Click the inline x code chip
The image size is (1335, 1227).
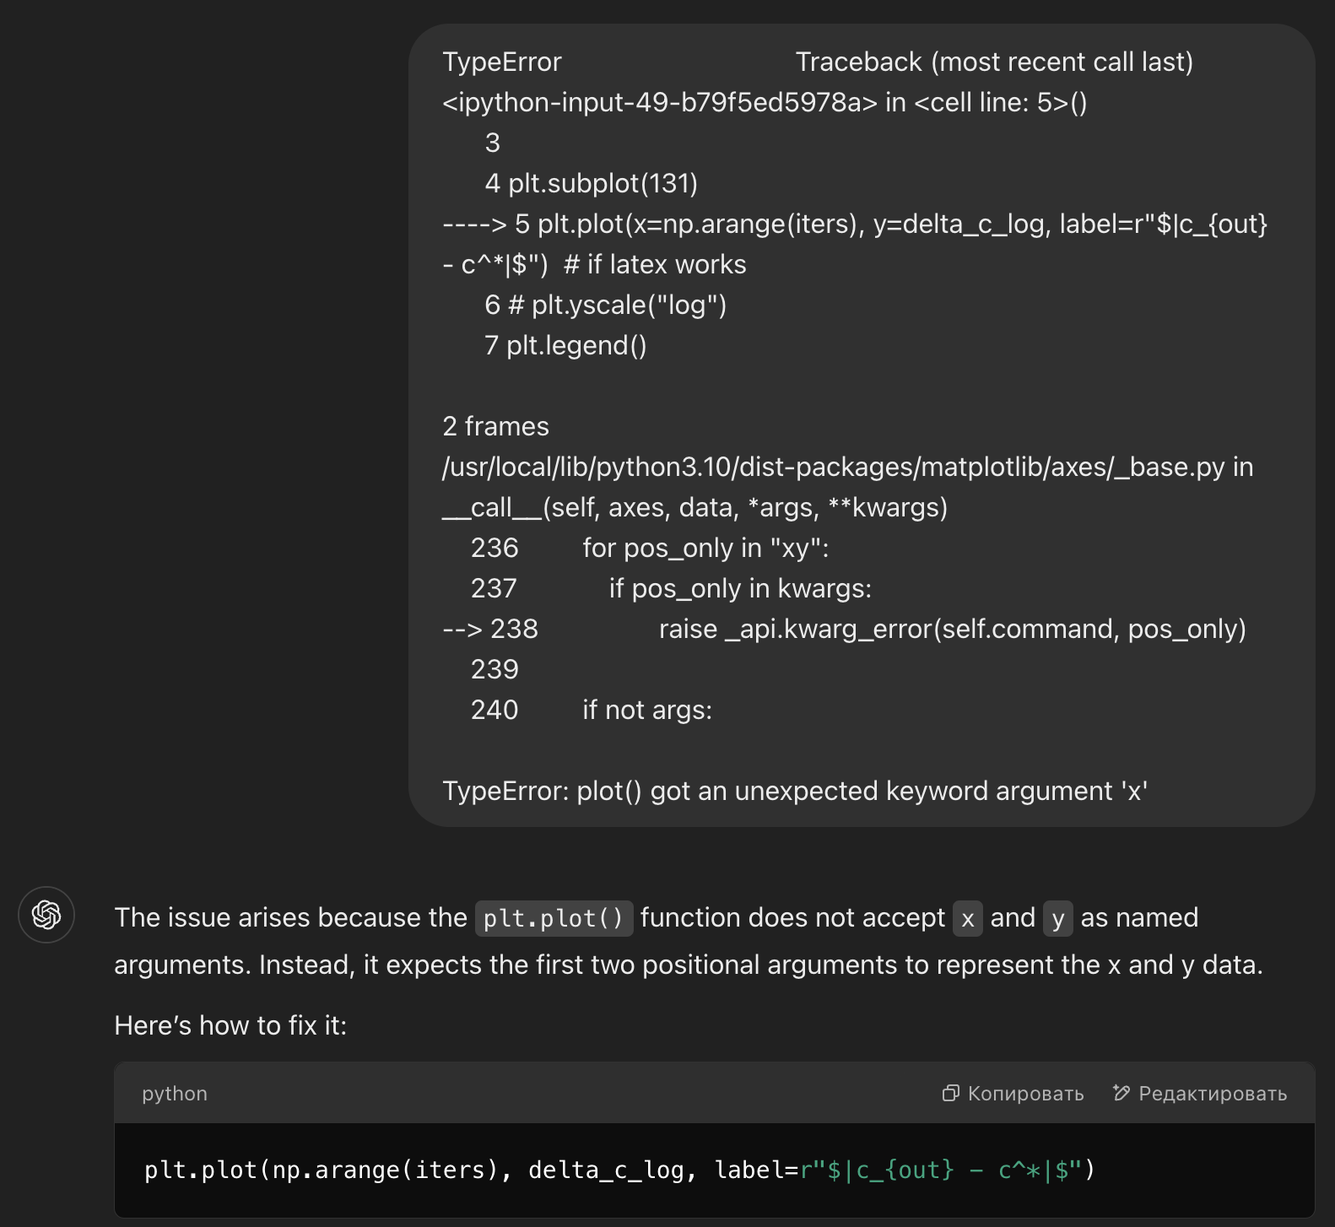(968, 918)
